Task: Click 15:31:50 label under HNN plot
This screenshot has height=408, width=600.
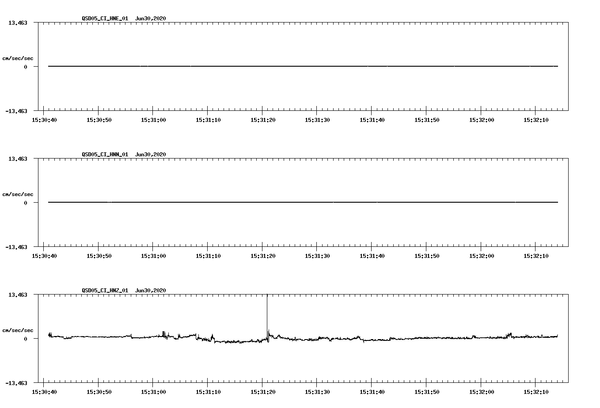Action: pyautogui.click(x=426, y=256)
